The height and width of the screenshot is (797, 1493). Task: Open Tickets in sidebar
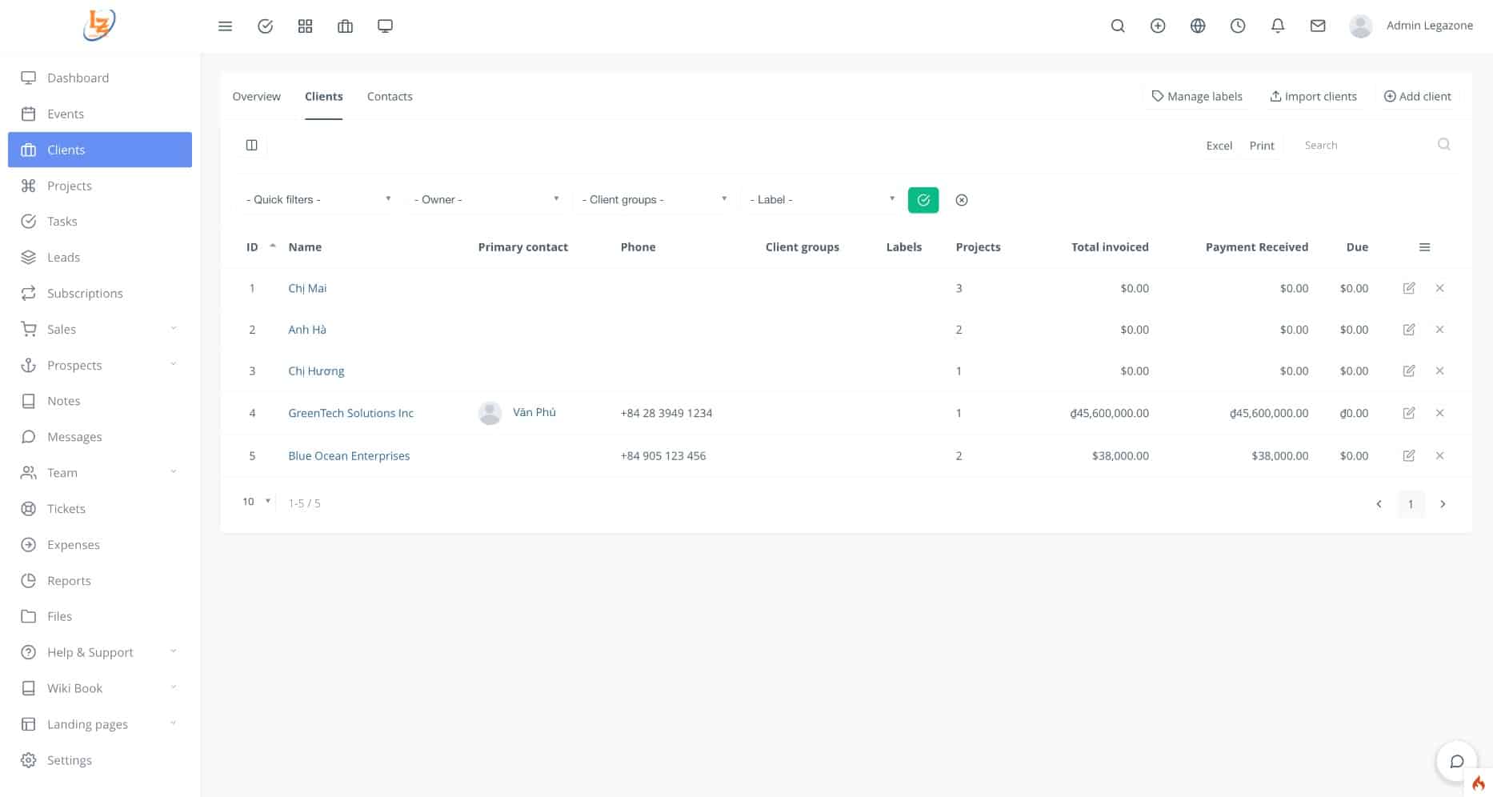pos(100,509)
